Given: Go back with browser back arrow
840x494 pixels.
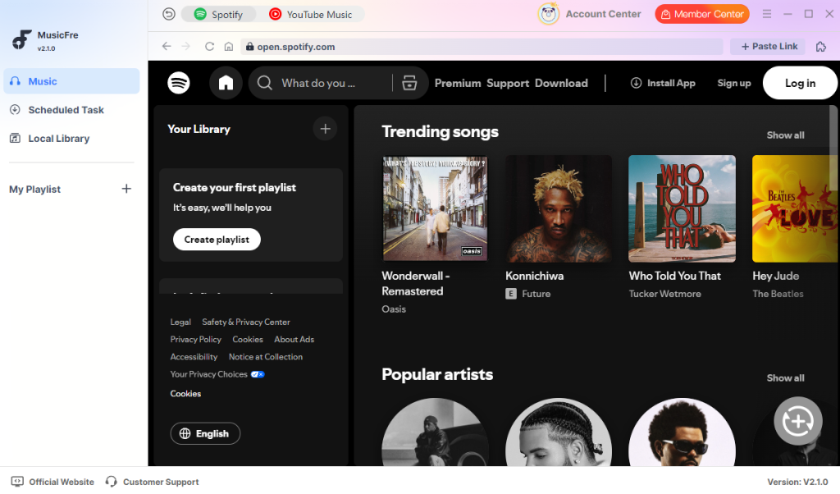Looking at the screenshot, I should pyautogui.click(x=167, y=47).
